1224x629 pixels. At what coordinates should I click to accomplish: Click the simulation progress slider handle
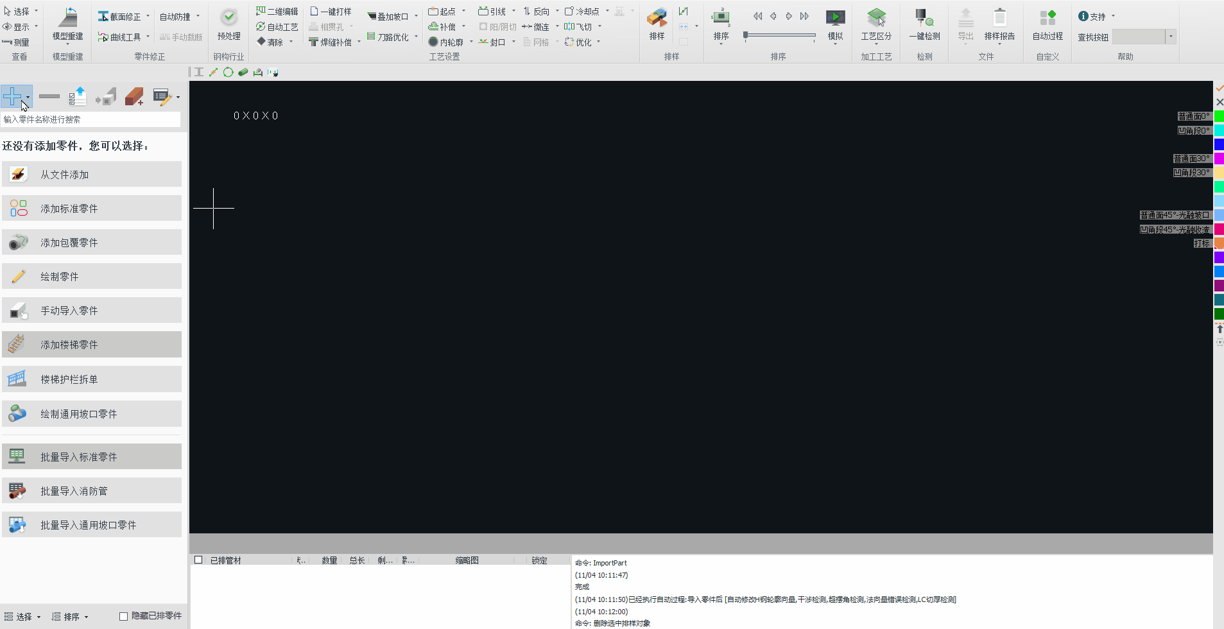point(745,35)
